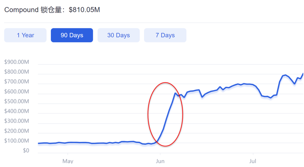Click the Compound locked value heading

tap(52, 10)
